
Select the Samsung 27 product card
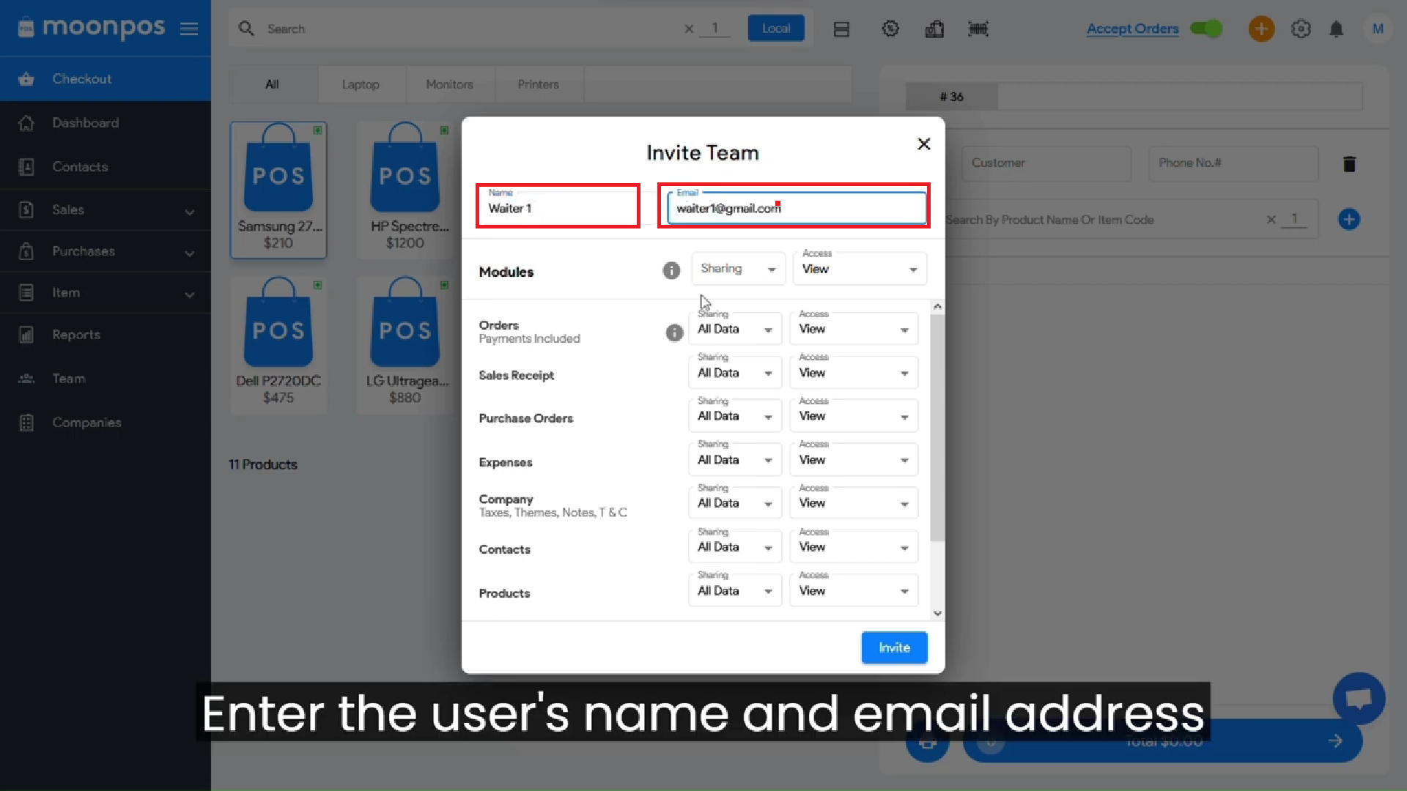278,190
